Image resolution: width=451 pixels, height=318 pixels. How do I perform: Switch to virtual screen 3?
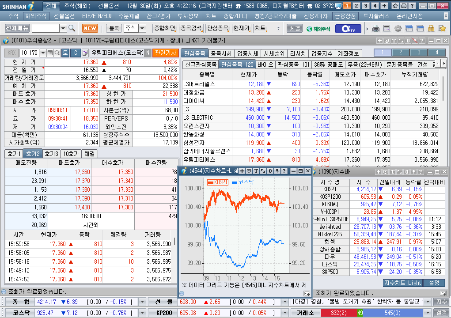point(366,5)
